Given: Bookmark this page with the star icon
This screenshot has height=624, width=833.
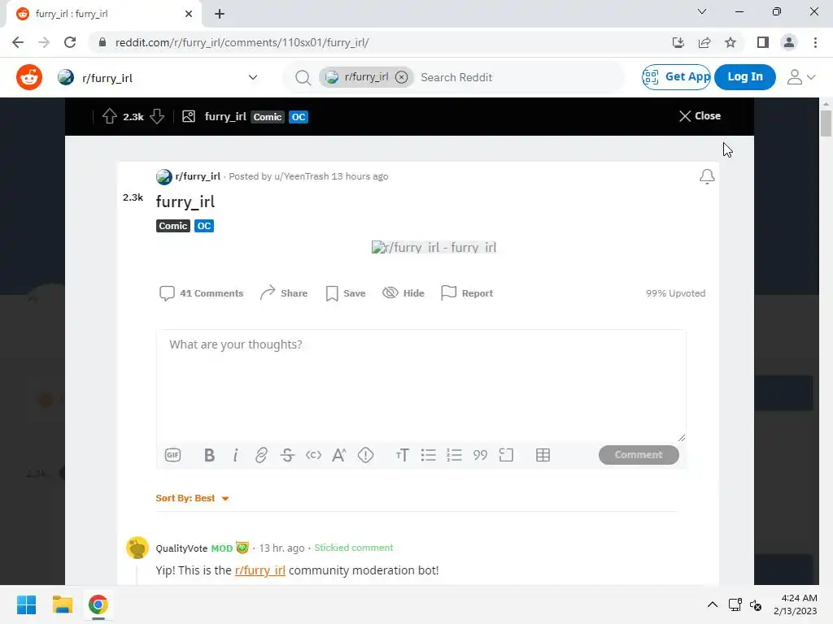Looking at the screenshot, I should tap(731, 42).
